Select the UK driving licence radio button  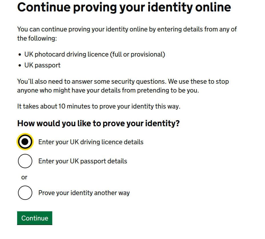pyautogui.click(x=25, y=142)
